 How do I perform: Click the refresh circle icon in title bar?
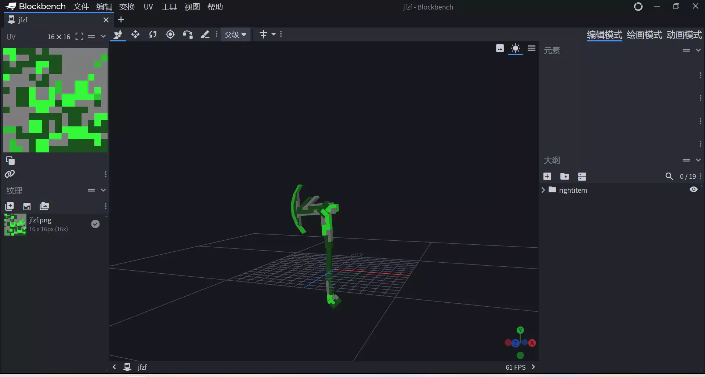(638, 7)
